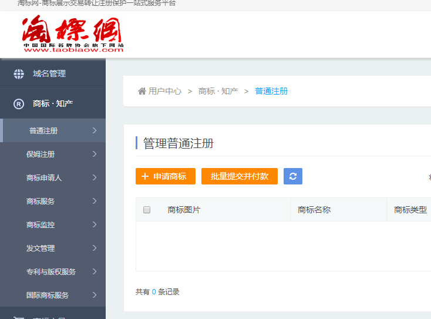Open the 商标服务 sidebar item

pyautogui.click(x=41, y=202)
